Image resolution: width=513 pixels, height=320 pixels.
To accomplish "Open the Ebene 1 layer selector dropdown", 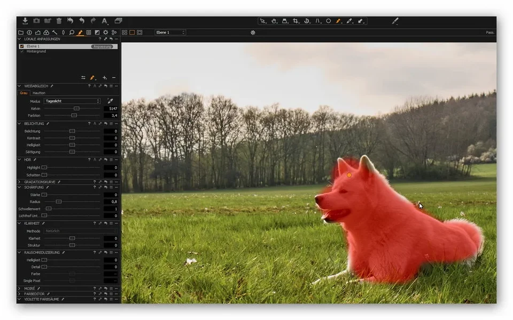I will pyautogui.click(x=170, y=33).
